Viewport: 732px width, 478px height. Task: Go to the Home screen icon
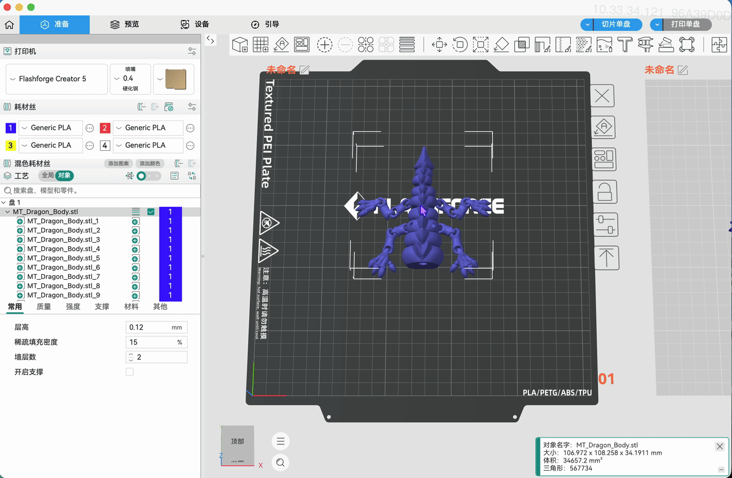coord(9,25)
